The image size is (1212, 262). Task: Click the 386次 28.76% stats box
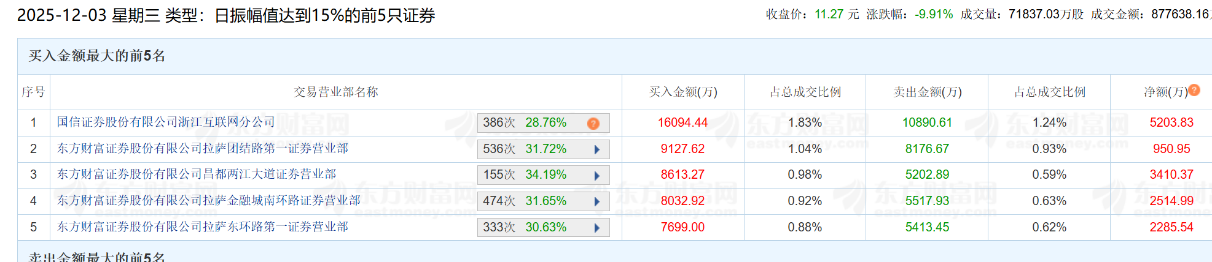coord(544,123)
